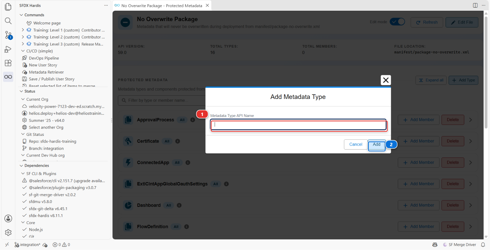
Task: Collapse the Dependencies section
Action: (x=21, y=165)
